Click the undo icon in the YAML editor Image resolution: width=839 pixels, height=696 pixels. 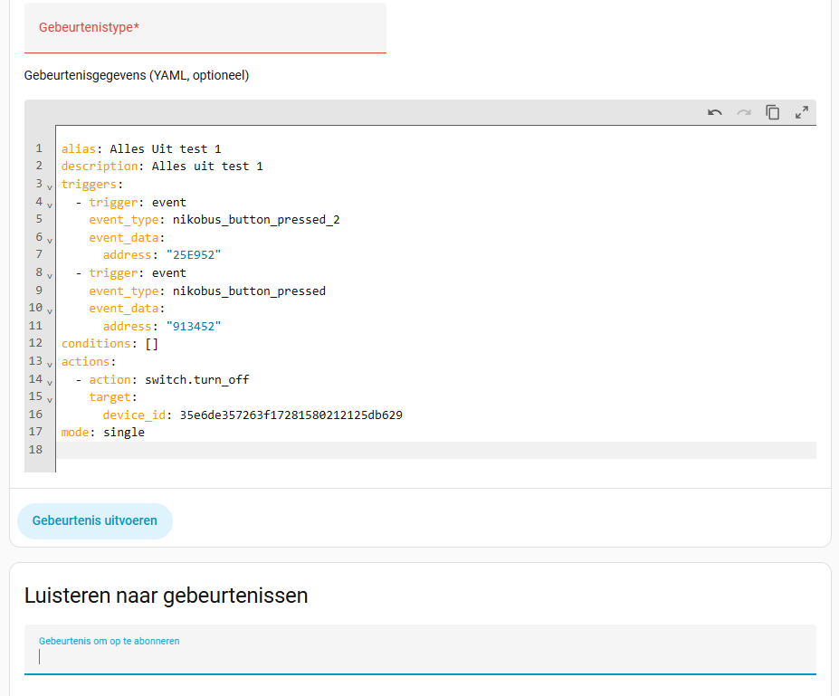(x=715, y=112)
